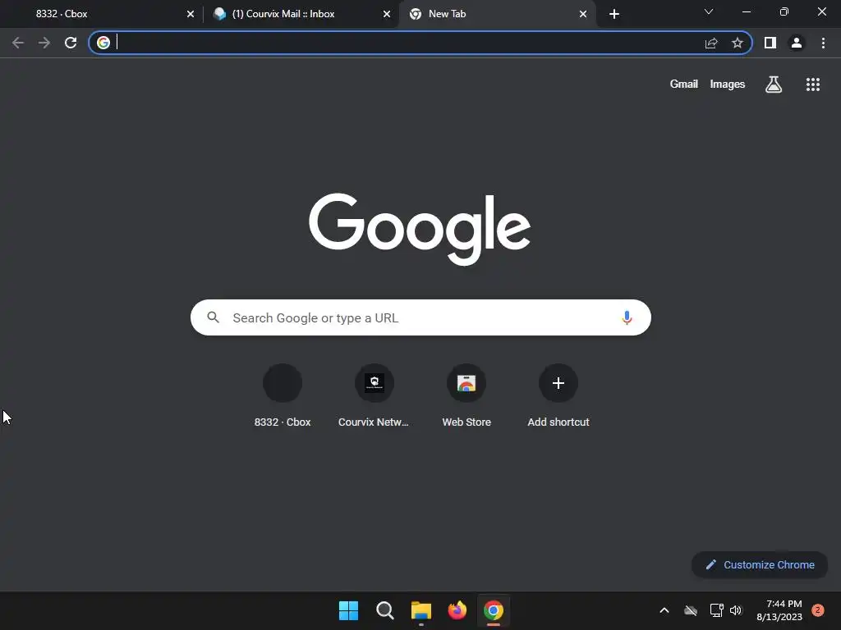Viewport: 841px width, 630px height.
Task: Open network status tray icon
Action: pos(716,610)
